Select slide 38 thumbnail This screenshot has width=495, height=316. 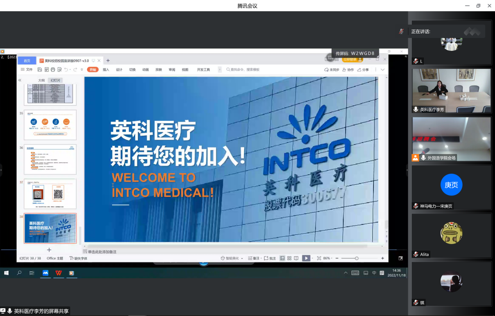point(50,228)
